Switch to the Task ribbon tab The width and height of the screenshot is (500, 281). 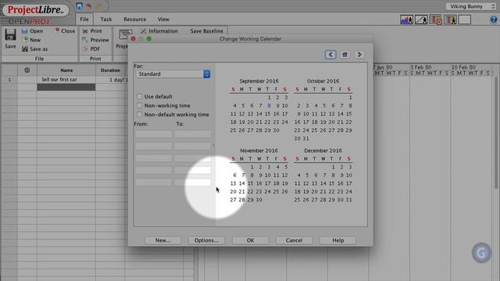pos(106,19)
